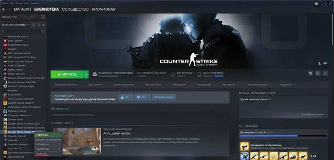The image size is (334, 160).
Task: Open the KRONRONAN profile section
Action: (103, 9)
